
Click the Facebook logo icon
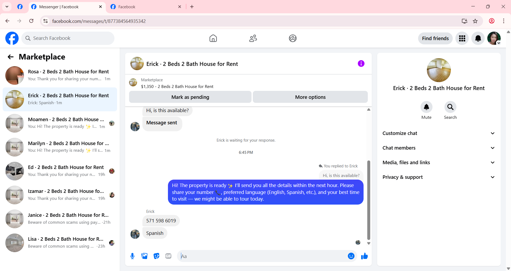(x=12, y=38)
